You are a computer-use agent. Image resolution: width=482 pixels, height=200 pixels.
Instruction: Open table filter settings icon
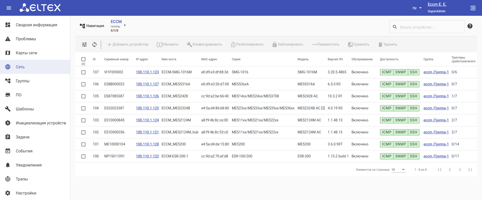coord(84,45)
